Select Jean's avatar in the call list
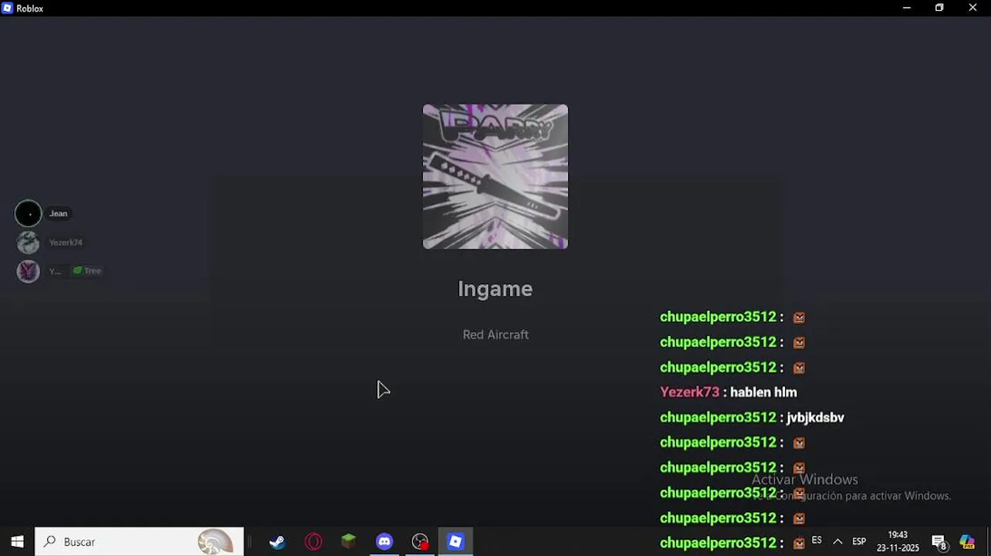Viewport: 991px width, 556px height. point(29,213)
